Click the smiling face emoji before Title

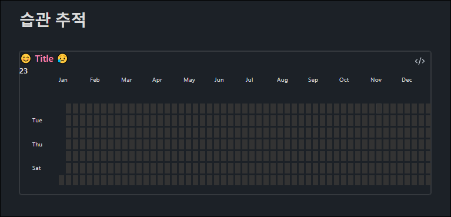coord(26,59)
